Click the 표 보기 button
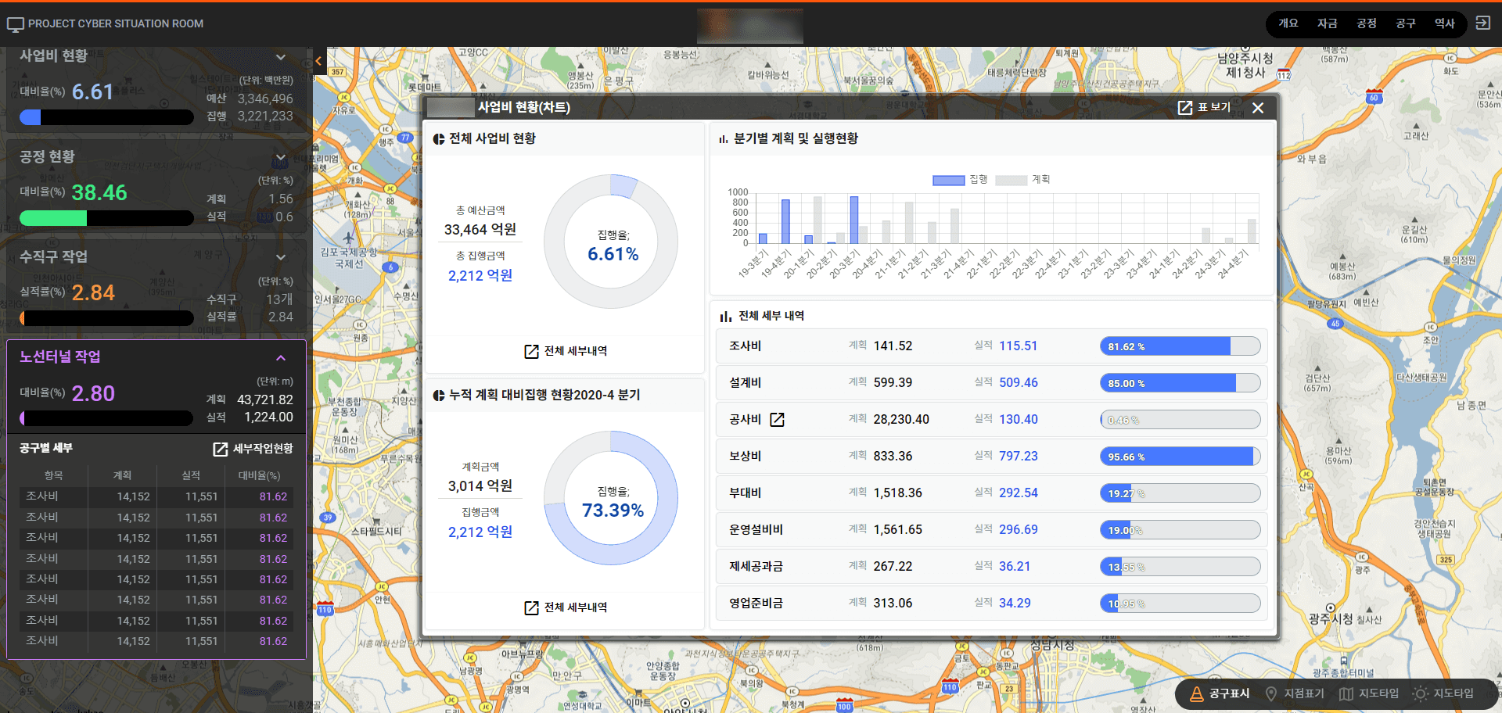The image size is (1502, 713). 1203,107
